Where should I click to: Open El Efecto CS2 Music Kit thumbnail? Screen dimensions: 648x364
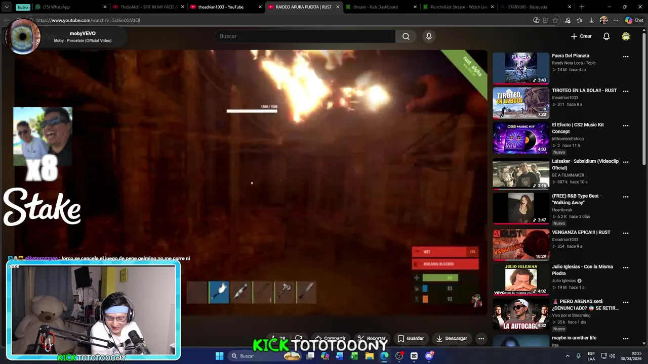521,138
